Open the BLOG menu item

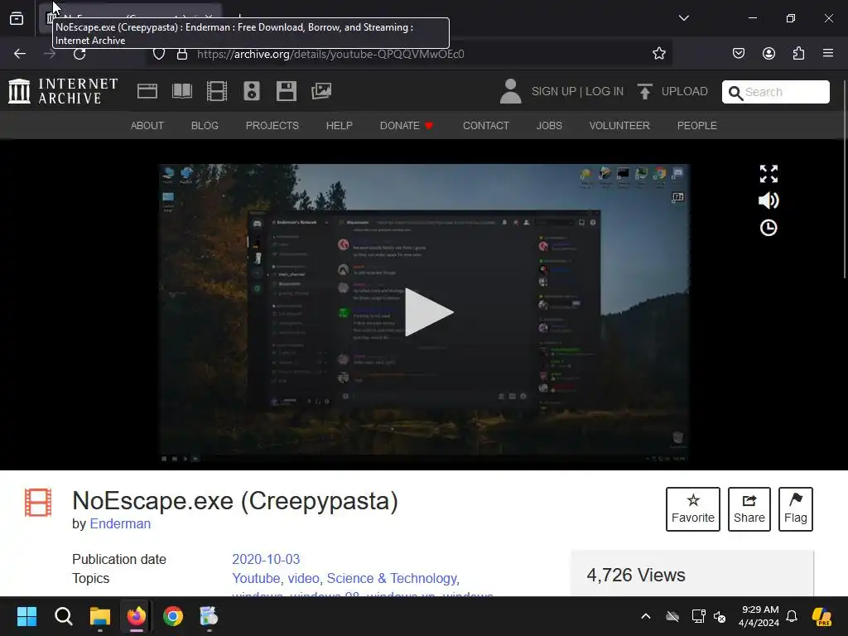[x=205, y=126]
